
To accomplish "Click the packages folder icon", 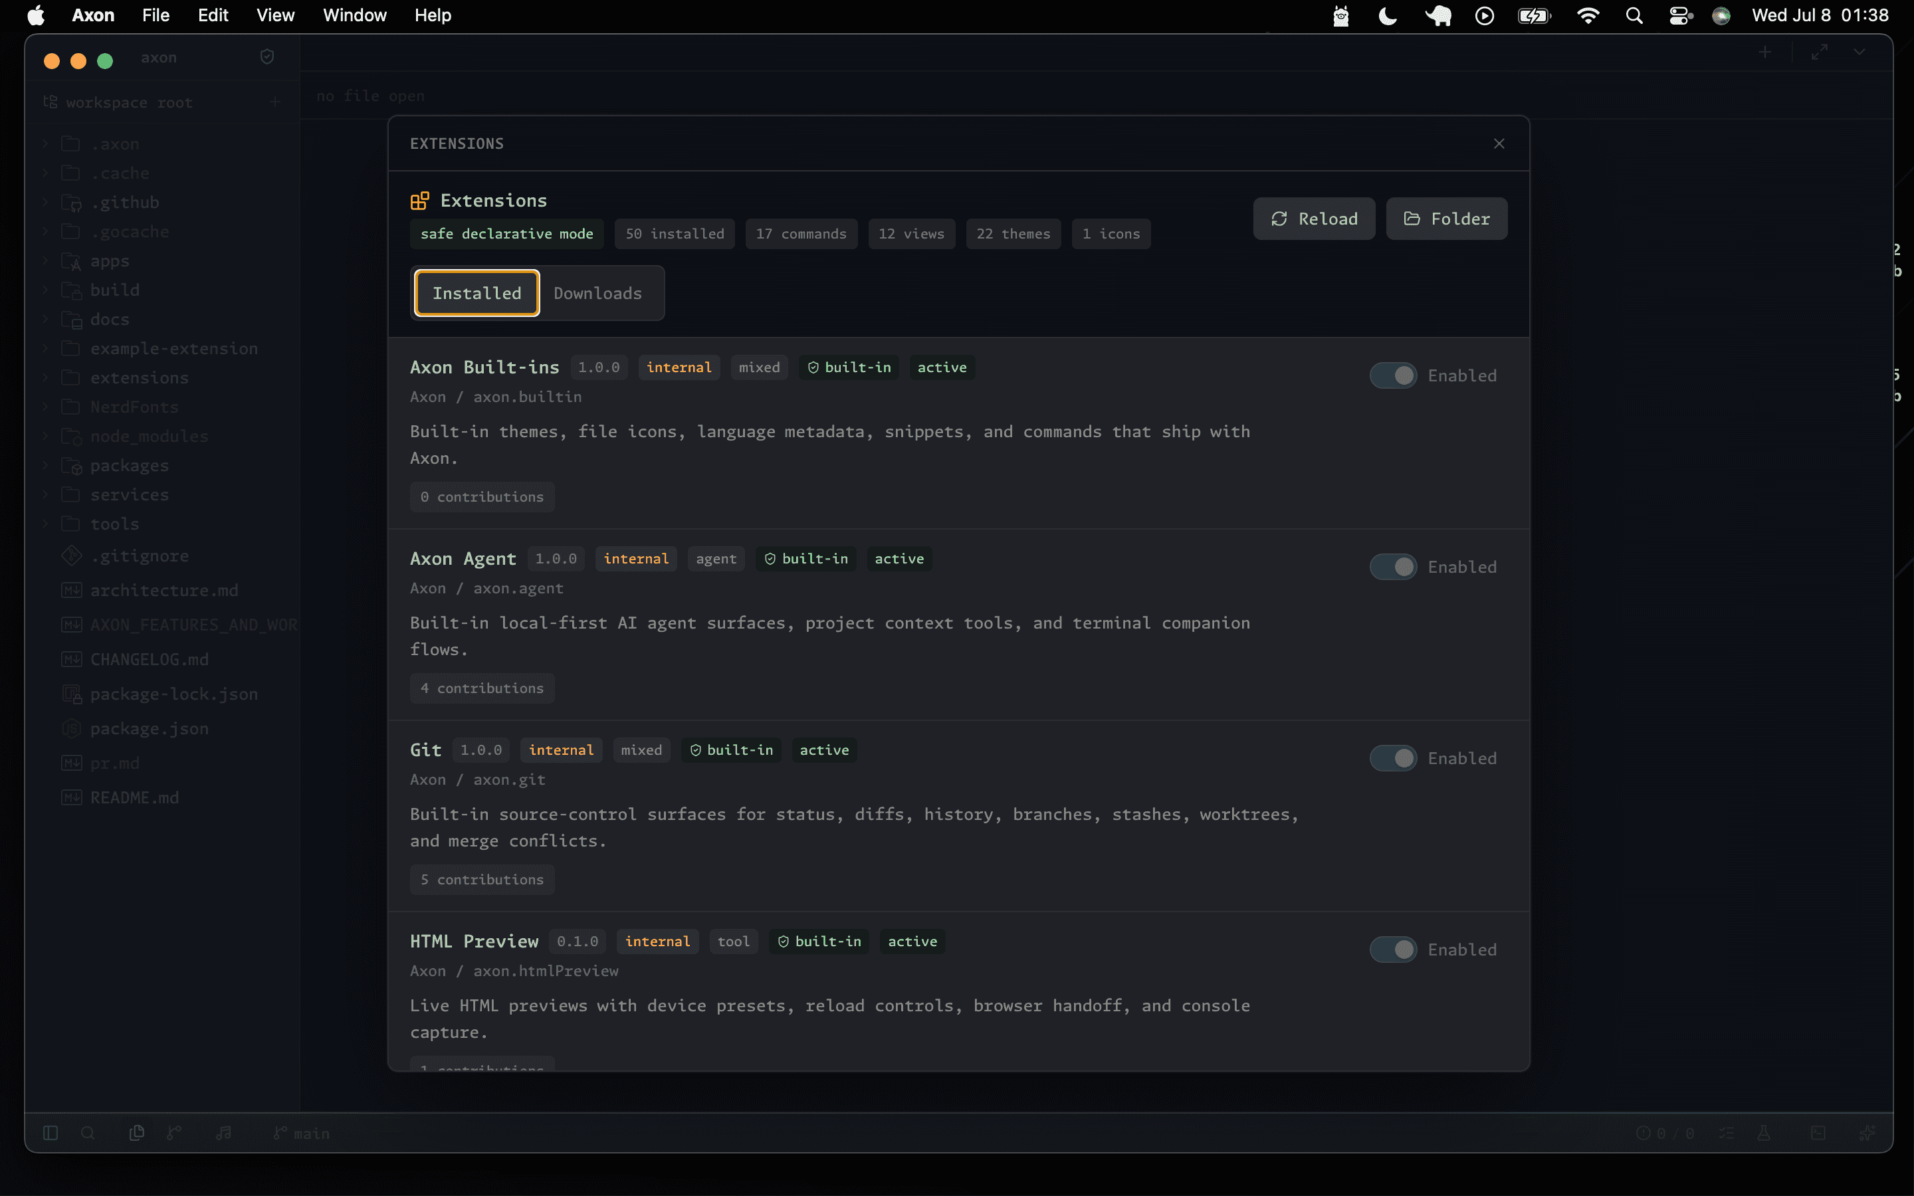I will pos(72,465).
